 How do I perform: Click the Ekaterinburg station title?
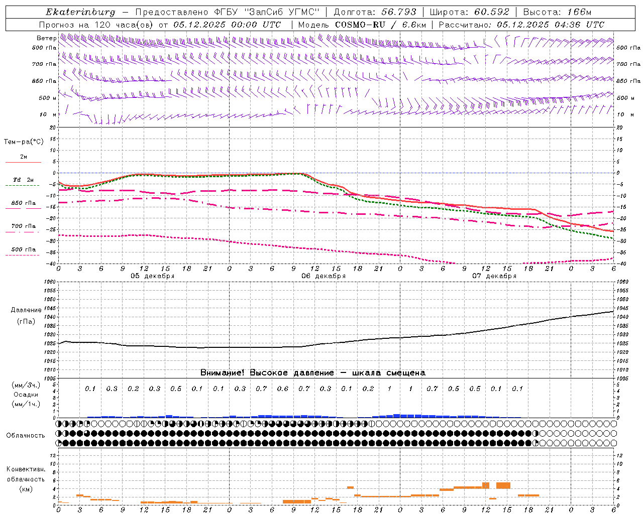[80, 12]
